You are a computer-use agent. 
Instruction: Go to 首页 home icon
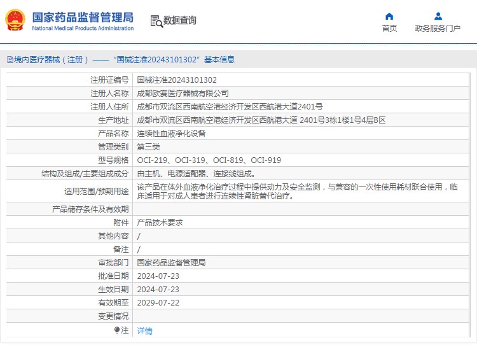389,16
